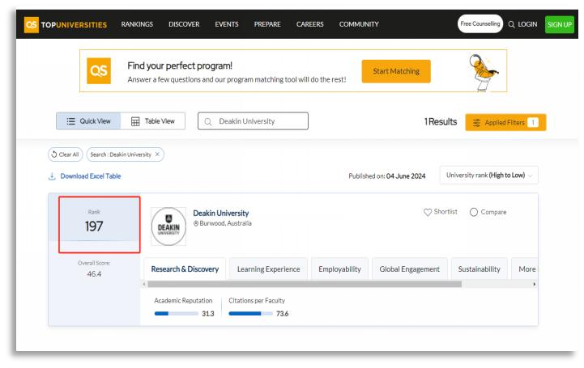
Task: Click the scrollbar left arrow
Action: pos(144,285)
